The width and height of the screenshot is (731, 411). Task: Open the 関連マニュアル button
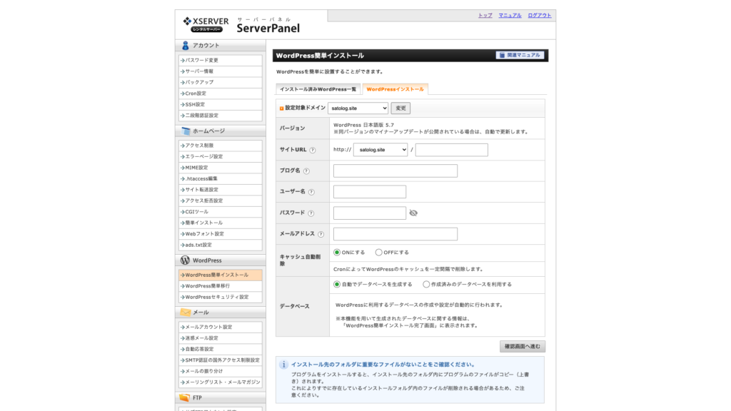point(520,55)
